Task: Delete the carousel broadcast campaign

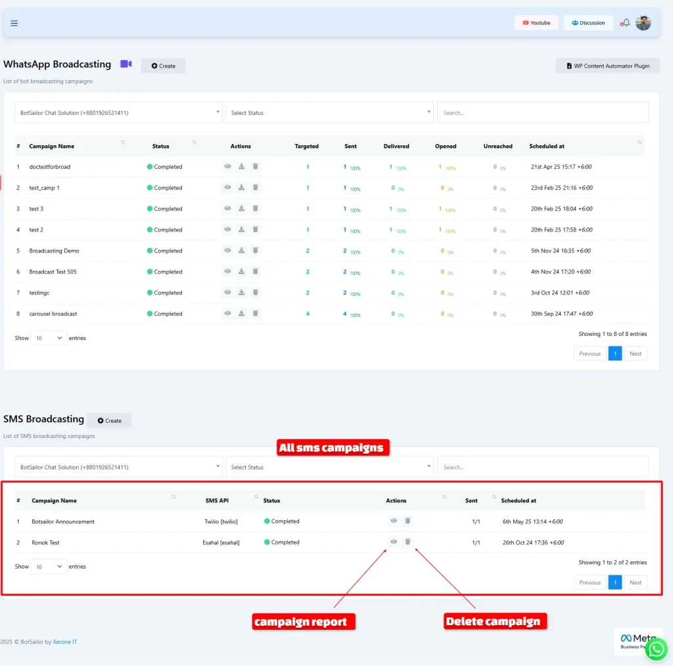Action: pos(256,314)
